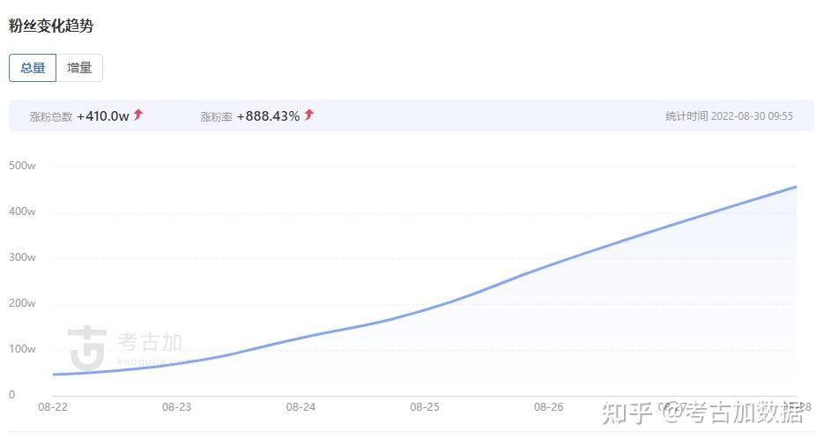Switch to the 总量 tab
824x446 pixels.
(33, 68)
